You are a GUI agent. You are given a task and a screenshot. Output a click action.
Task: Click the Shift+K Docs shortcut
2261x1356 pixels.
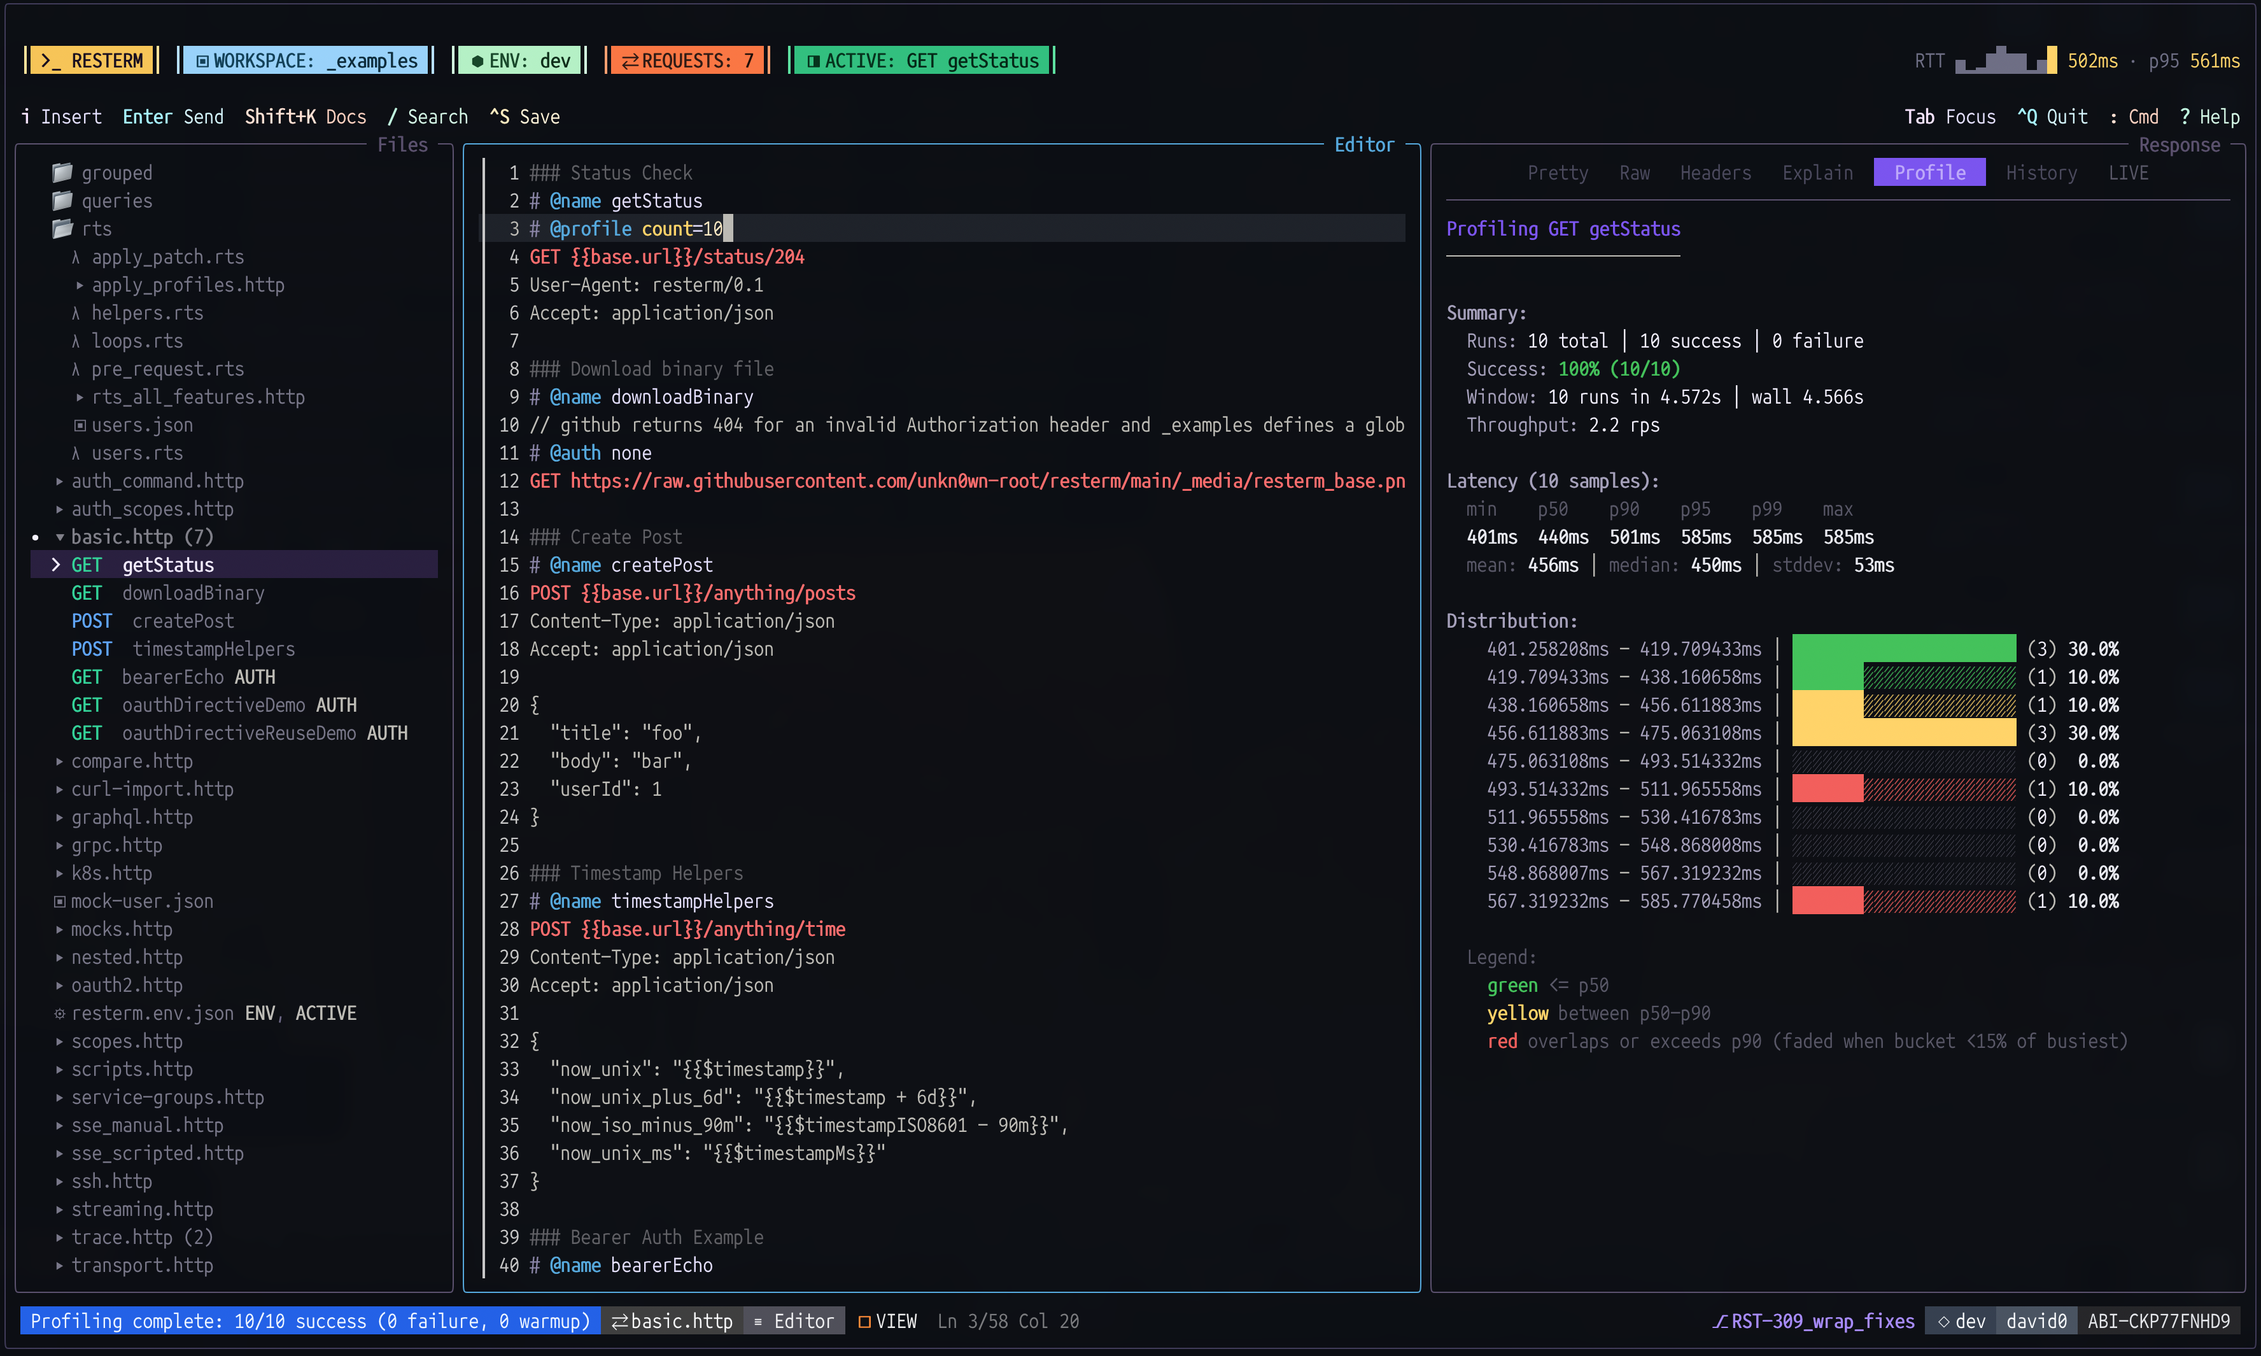pyautogui.click(x=305, y=117)
